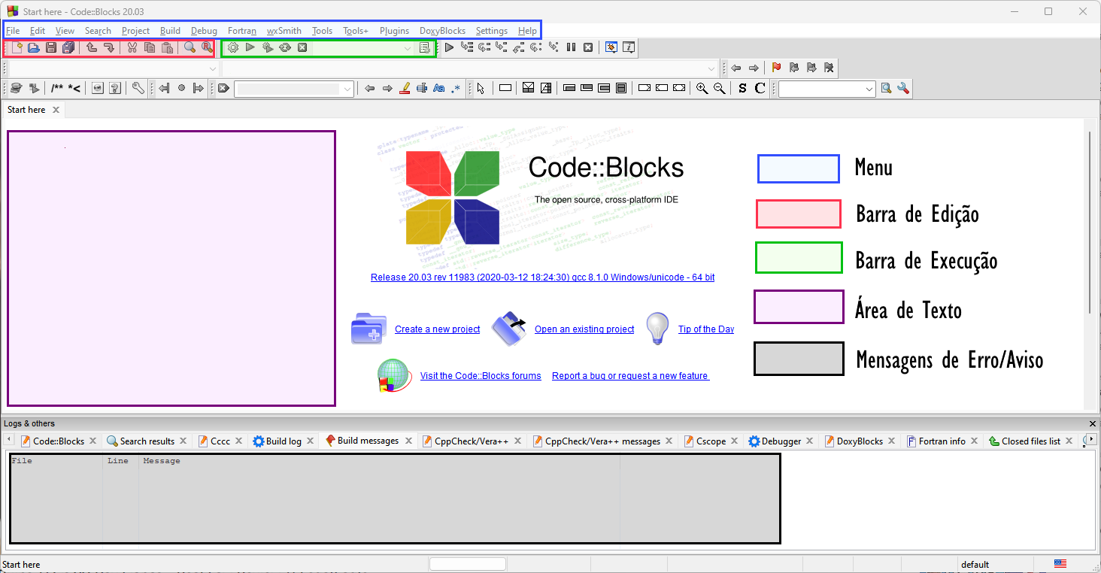The image size is (1101, 573).
Task: Save all files with the toolbar icon
Action: pyautogui.click(x=68, y=47)
